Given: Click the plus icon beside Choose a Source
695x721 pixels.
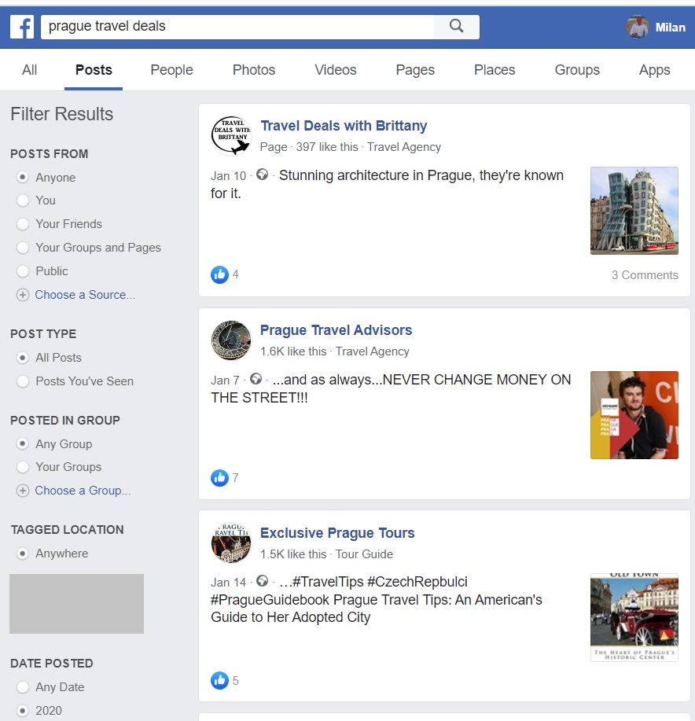Looking at the screenshot, I should coord(23,295).
